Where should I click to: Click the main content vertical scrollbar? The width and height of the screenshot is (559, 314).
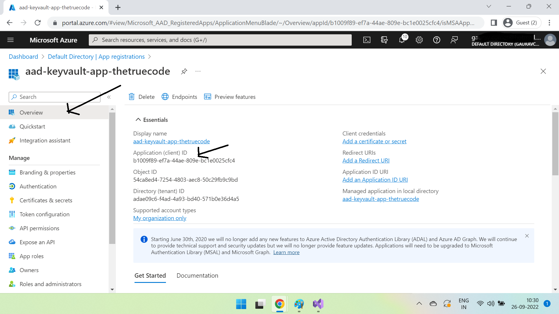click(555, 144)
